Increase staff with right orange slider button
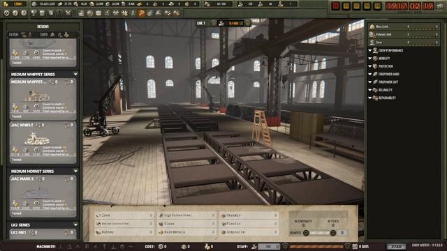The image size is (447, 251). pos(347,246)
